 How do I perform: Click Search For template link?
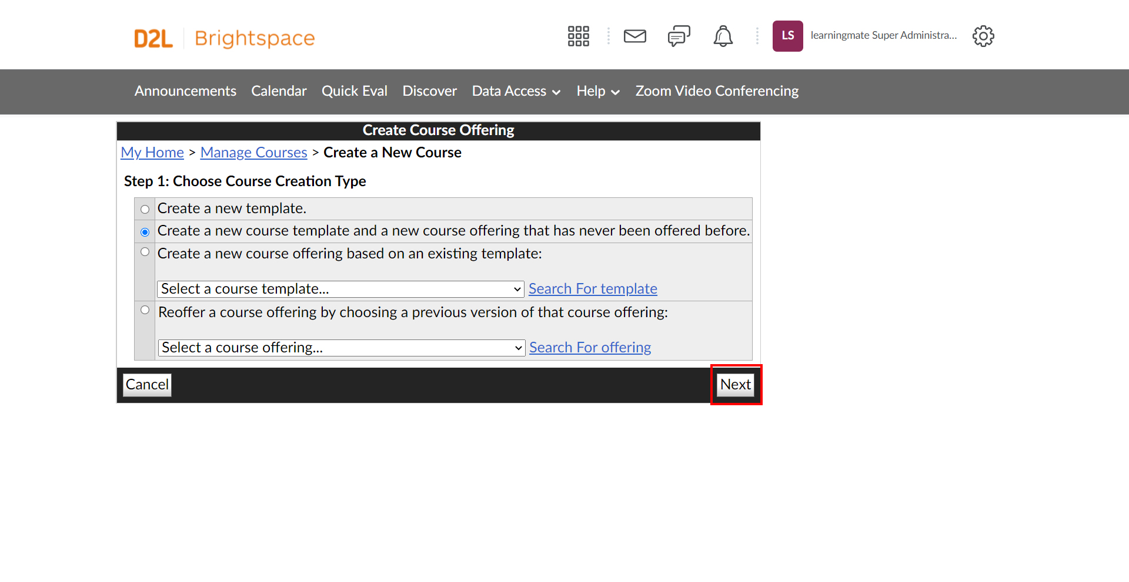[x=593, y=289]
